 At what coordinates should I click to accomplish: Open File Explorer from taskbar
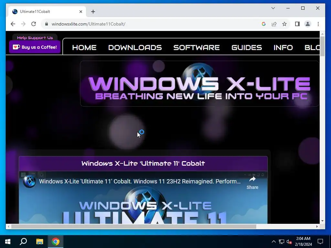(39, 242)
